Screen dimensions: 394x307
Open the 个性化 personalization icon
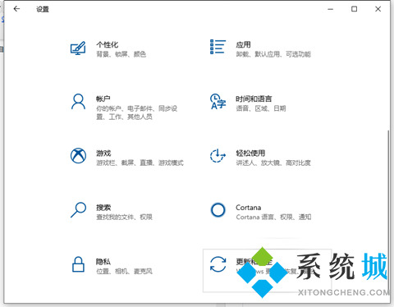coord(78,48)
